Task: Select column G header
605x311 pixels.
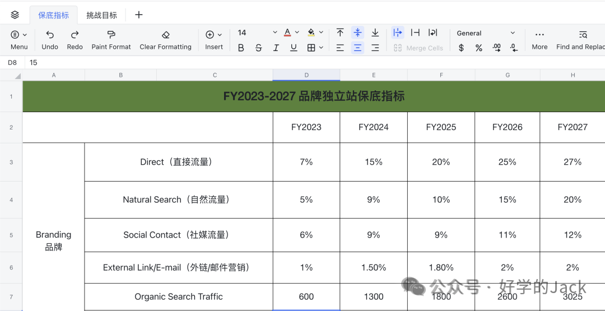Action: (x=508, y=75)
